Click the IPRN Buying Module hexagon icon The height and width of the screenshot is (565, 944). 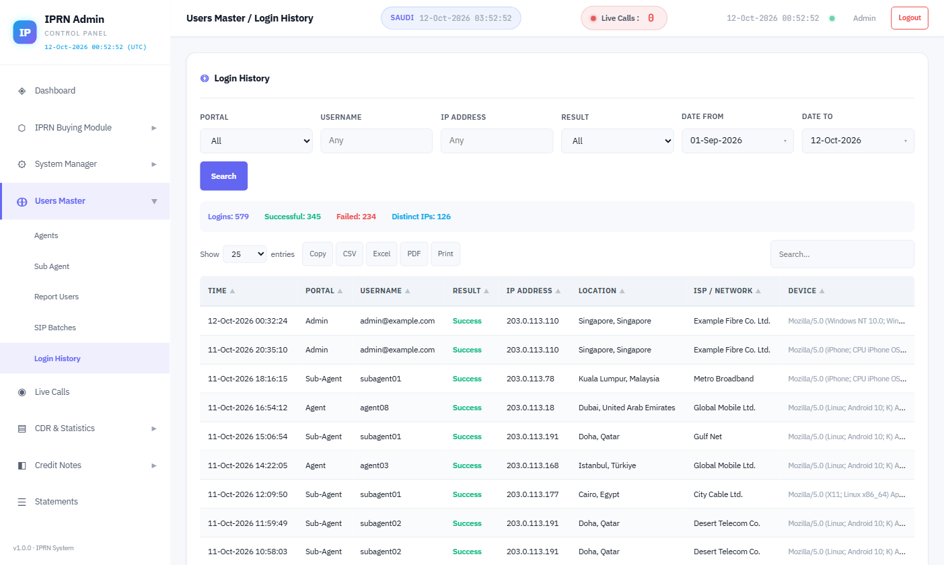click(x=22, y=128)
